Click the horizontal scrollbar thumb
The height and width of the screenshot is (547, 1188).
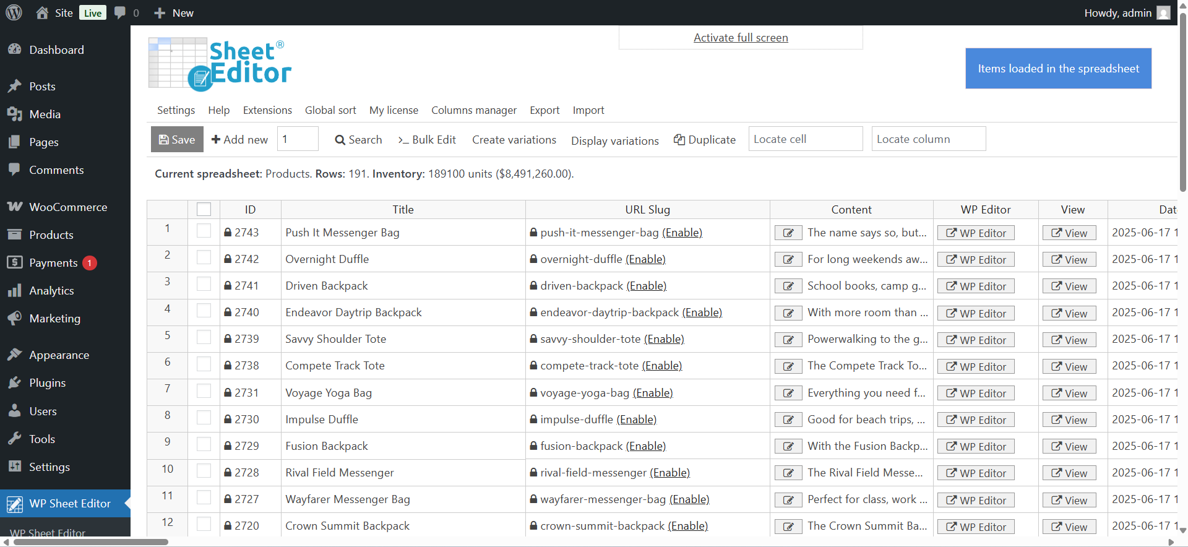[x=90, y=542]
